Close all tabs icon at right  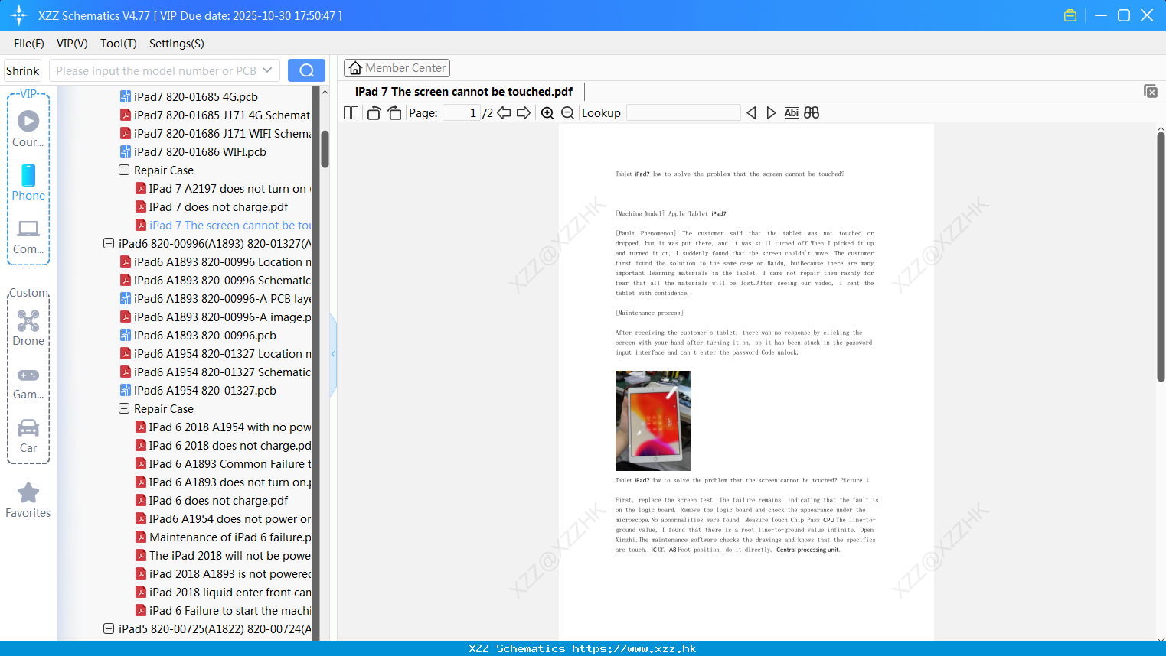tap(1151, 91)
